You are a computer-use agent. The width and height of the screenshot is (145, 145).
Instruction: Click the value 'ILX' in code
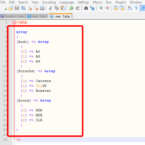click(39, 120)
